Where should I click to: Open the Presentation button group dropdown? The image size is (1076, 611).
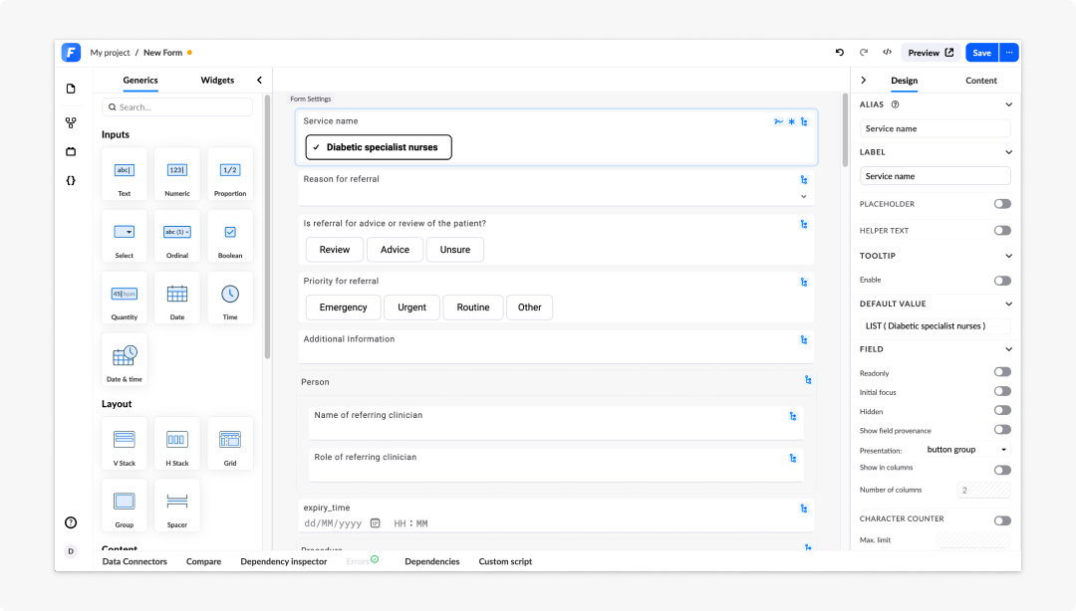966,450
